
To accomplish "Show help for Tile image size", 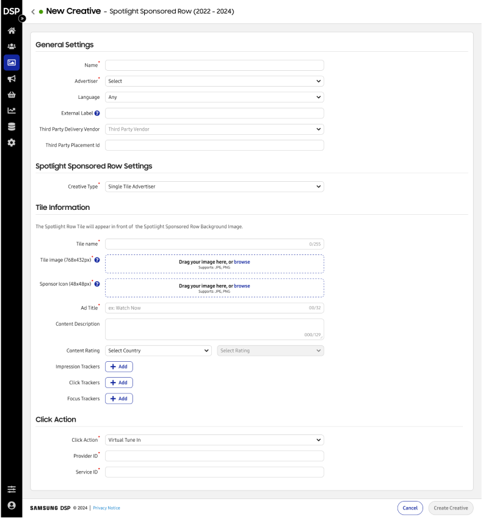I will tap(97, 260).
